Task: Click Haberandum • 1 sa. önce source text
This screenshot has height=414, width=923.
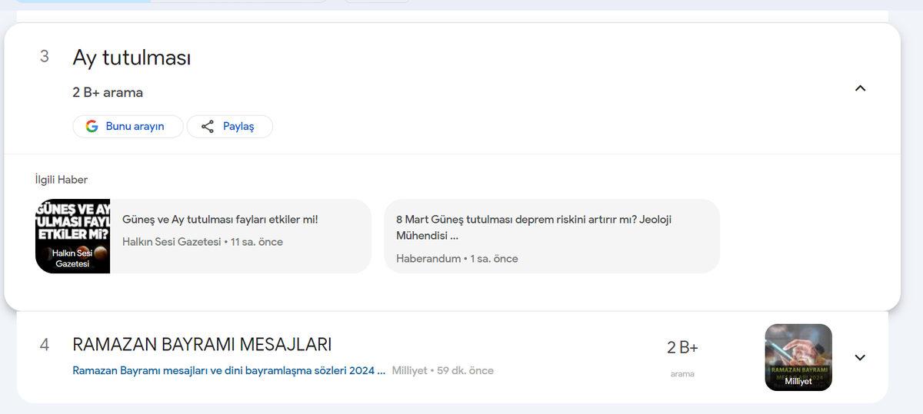Action: pyautogui.click(x=457, y=259)
